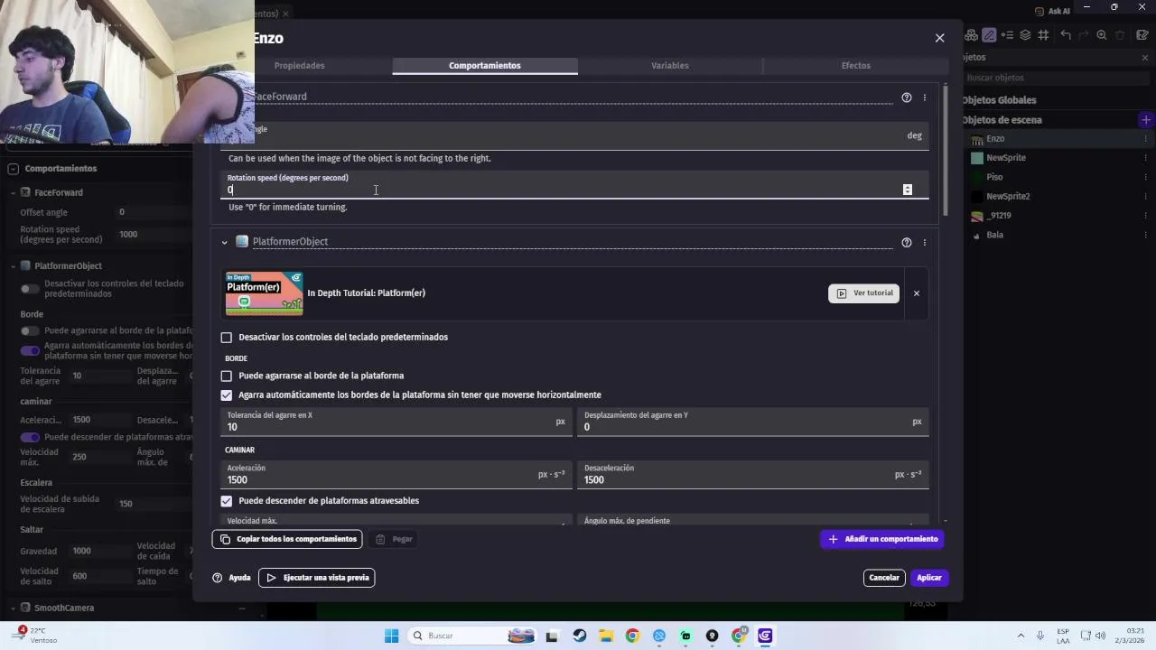Click the Desaceleración value field in dialog
Image resolution: width=1156 pixels, height=650 pixels.
coord(753,475)
